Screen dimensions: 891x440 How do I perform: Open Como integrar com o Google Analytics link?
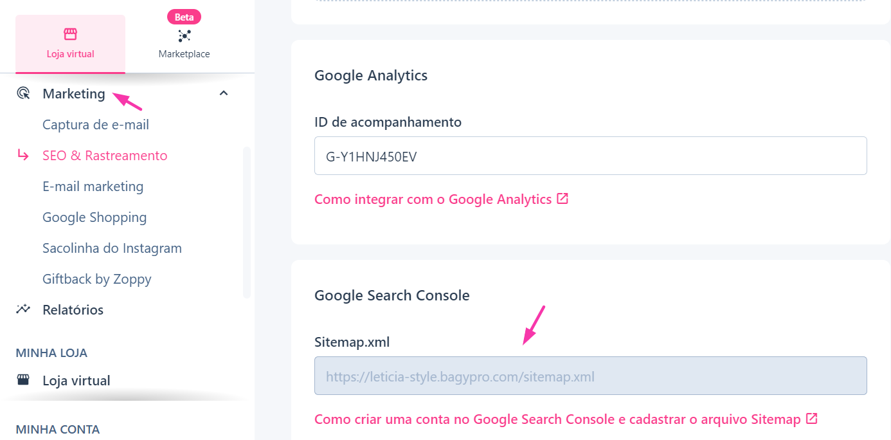pyautogui.click(x=433, y=199)
